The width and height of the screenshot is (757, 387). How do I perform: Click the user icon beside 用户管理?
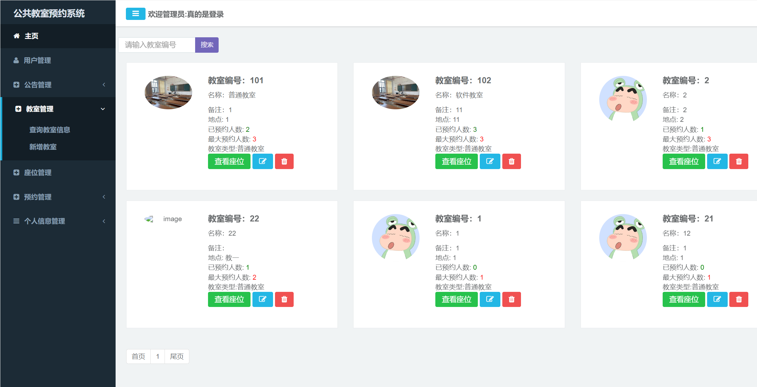[x=16, y=60]
